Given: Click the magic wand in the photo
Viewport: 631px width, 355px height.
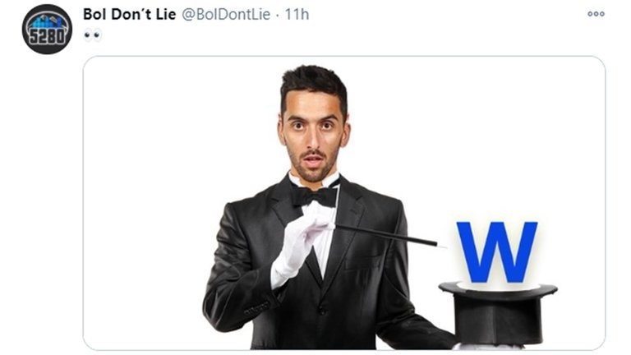Looking at the screenshot, I should 386,235.
